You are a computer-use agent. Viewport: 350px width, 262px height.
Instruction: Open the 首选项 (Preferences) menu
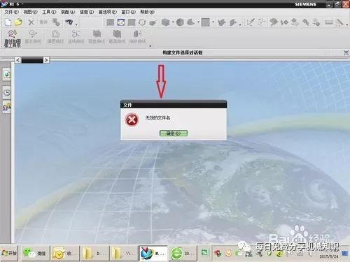[x=107, y=12]
